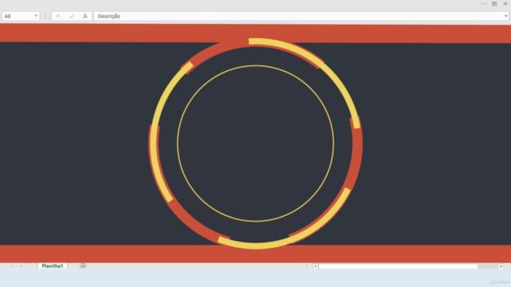The height and width of the screenshot is (287, 511).
Task: Click the previous sheet navigation arrow
Action: tap(10, 266)
